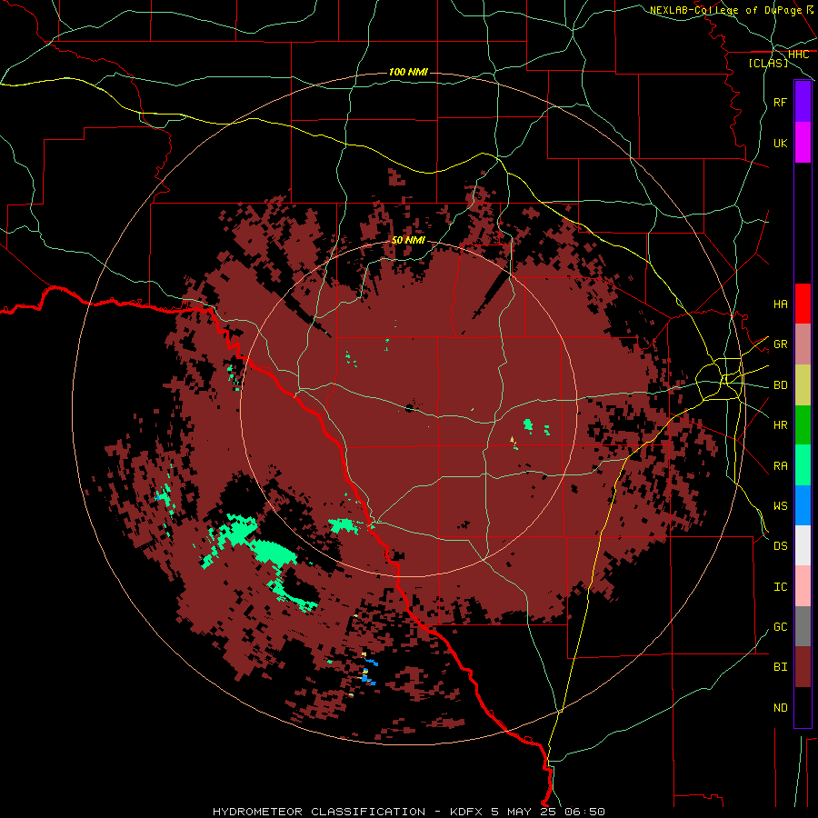818x818 pixels.
Task: Click the BD yellow legend swatch
Action: click(x=803, y=385)
